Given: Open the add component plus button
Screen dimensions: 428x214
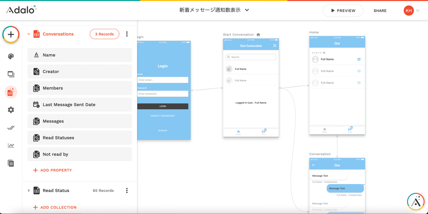Looking at the screenshot, I should point(11,35).
